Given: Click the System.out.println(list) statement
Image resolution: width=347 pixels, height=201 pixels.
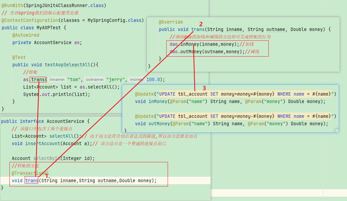Looking at the screenshot, I should tap(57, 94).
